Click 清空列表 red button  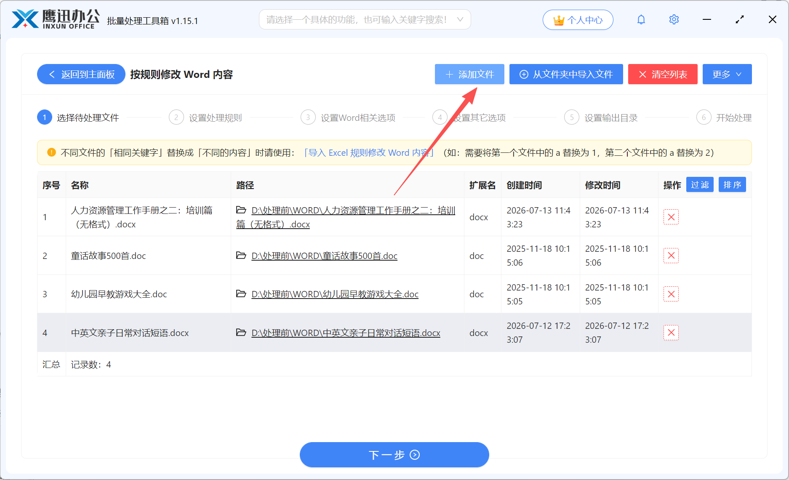tap(663, 75)
